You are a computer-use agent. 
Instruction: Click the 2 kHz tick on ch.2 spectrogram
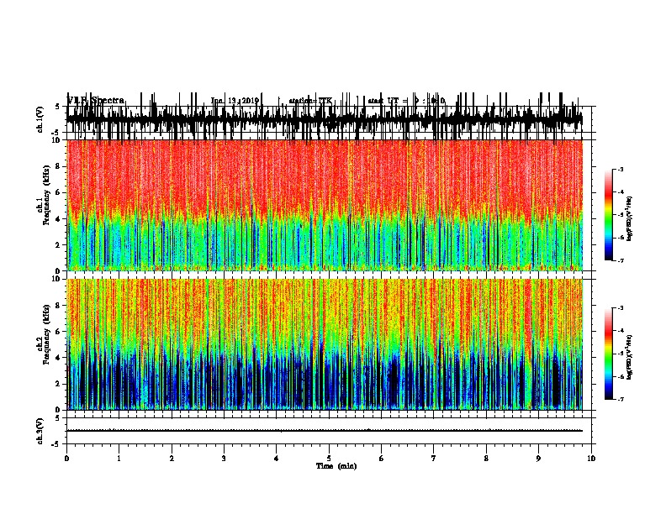coord(59,384)
